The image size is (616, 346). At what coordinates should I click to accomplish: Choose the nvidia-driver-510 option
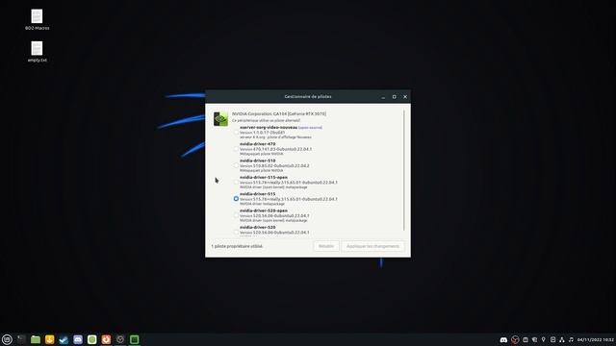(236, 165)
